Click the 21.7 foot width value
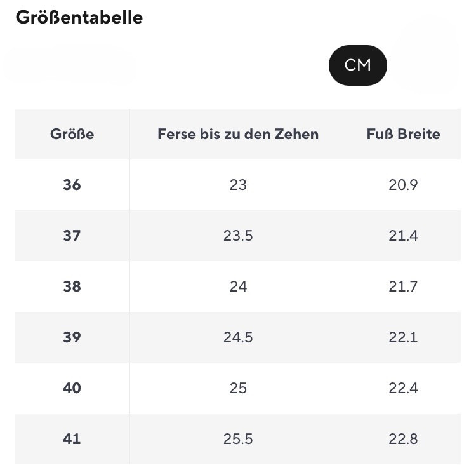Viewport: 476px width, 465px height. pos(403,286)
